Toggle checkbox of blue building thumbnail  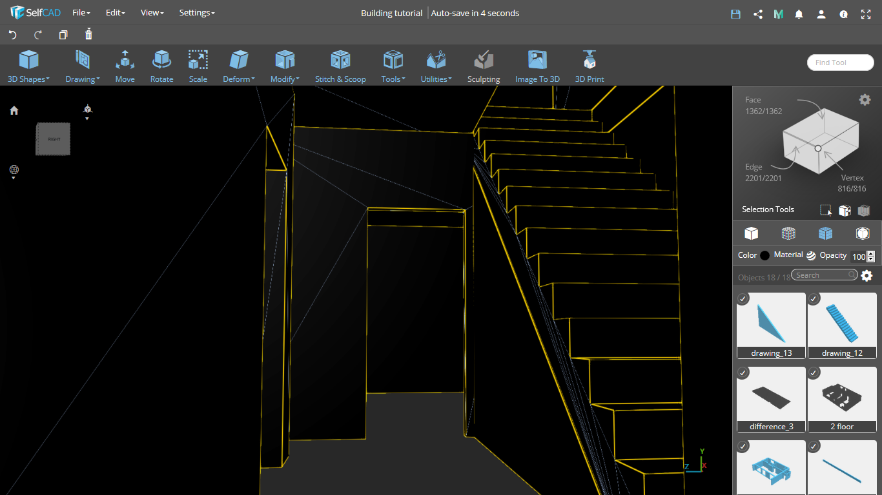743,446
